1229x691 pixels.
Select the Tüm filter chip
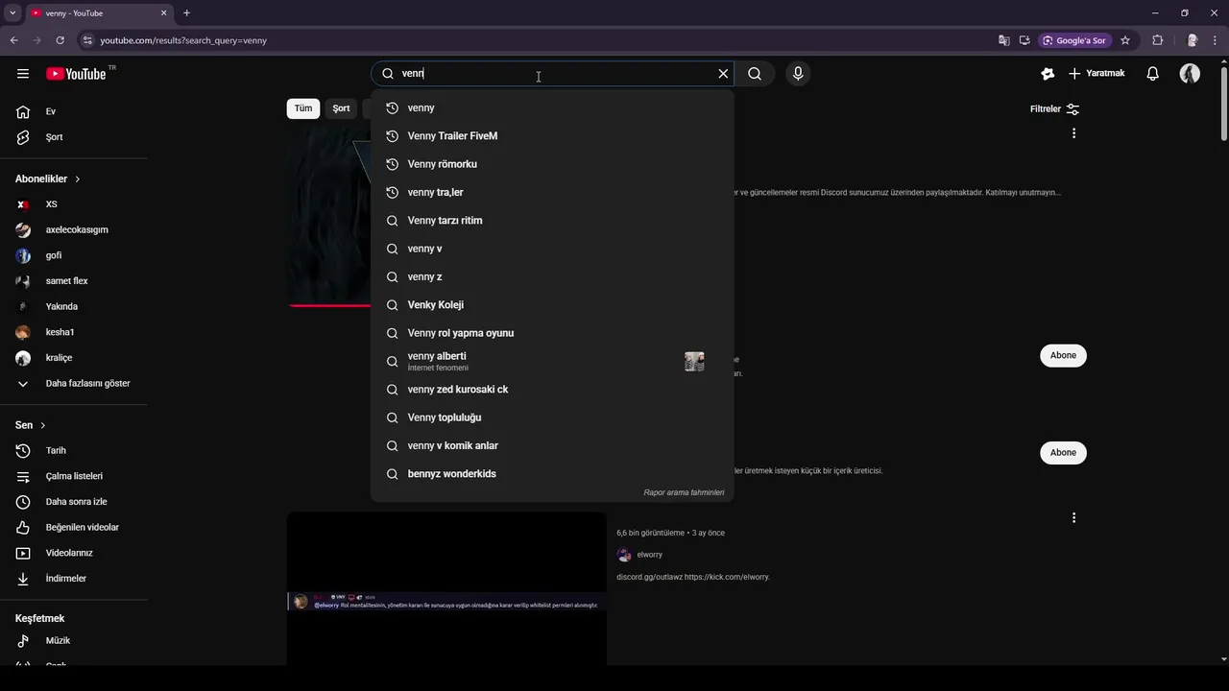(x=303, y=108)
